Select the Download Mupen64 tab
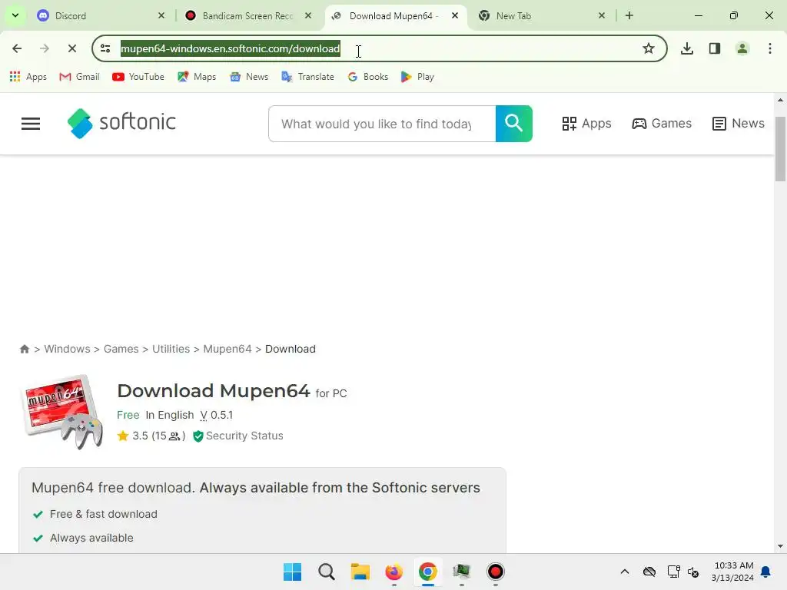The image size is (787, 590). (x=396, y=15)
